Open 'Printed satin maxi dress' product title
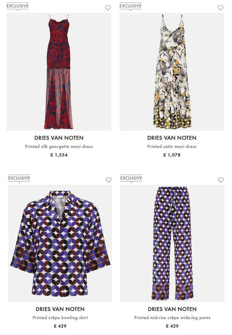232x335 pixels. pos(172,147)
